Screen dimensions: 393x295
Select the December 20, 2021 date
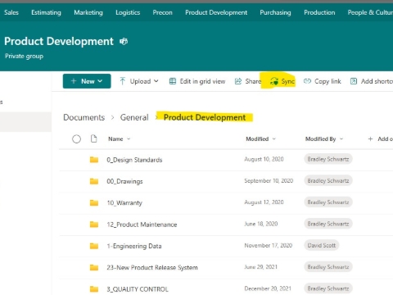point(268,288)
